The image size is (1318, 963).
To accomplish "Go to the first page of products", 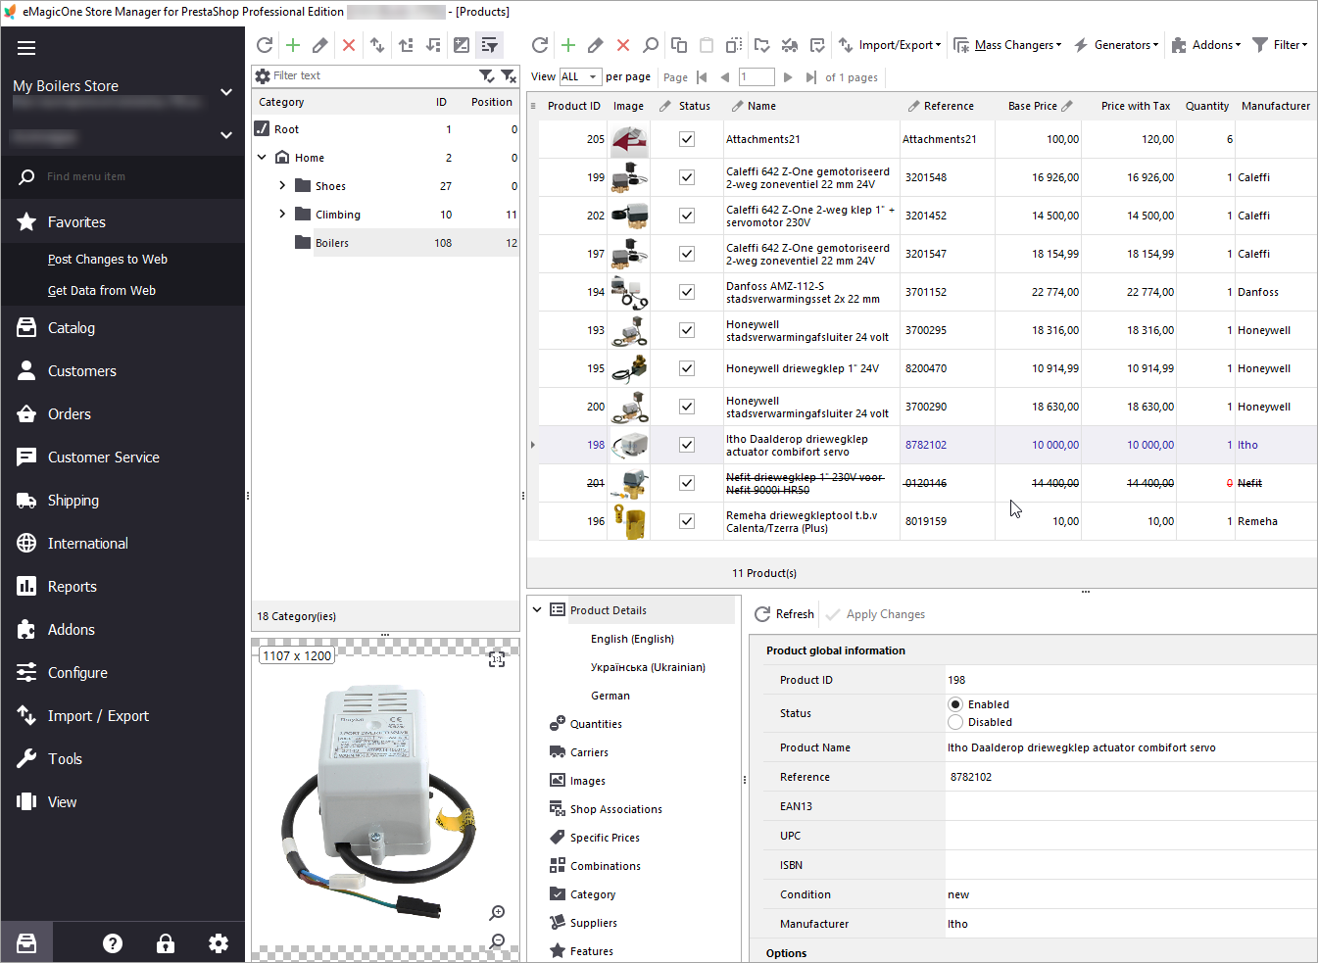I will [702, 77].
